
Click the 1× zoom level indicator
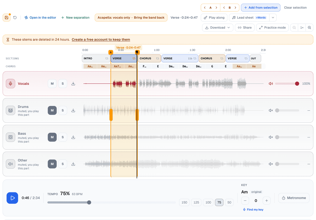[302, 27]
